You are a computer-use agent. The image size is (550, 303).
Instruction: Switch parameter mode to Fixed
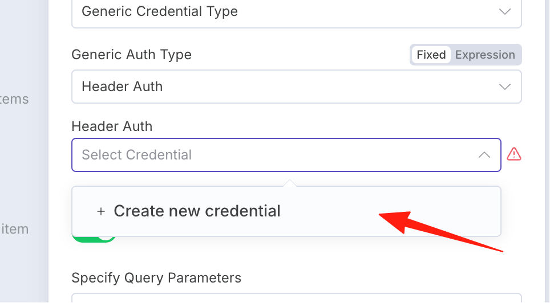click(431, 55)
